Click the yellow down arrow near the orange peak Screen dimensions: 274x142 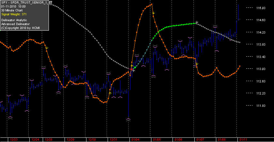pos(153,13)
